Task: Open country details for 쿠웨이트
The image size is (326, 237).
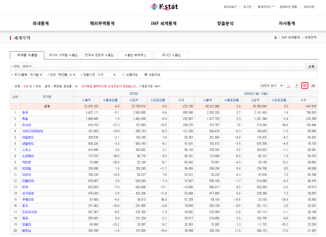Action: pos(28,199)
